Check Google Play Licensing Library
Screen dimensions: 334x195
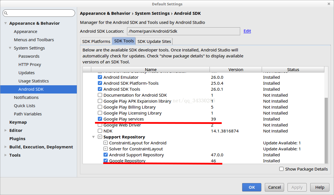tap(100, 113)
